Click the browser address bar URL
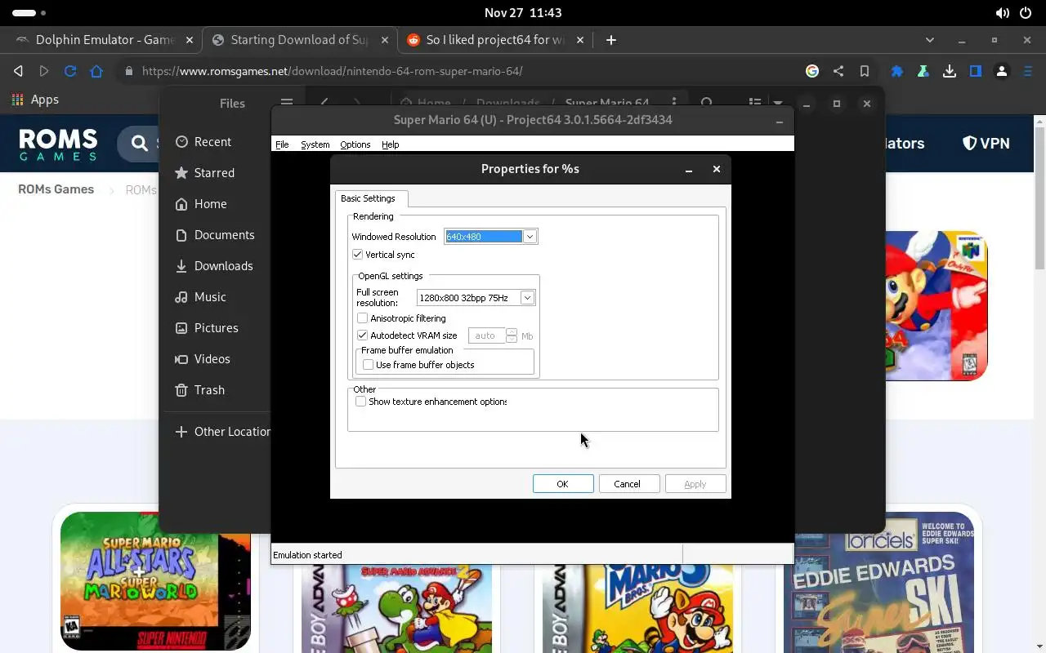Screen dimensions: 1046x653 [x=332, y=71]
